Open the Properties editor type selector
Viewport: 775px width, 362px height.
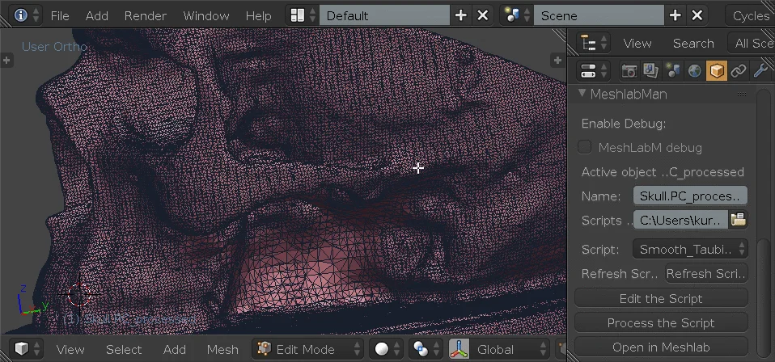tap(593, 71)
